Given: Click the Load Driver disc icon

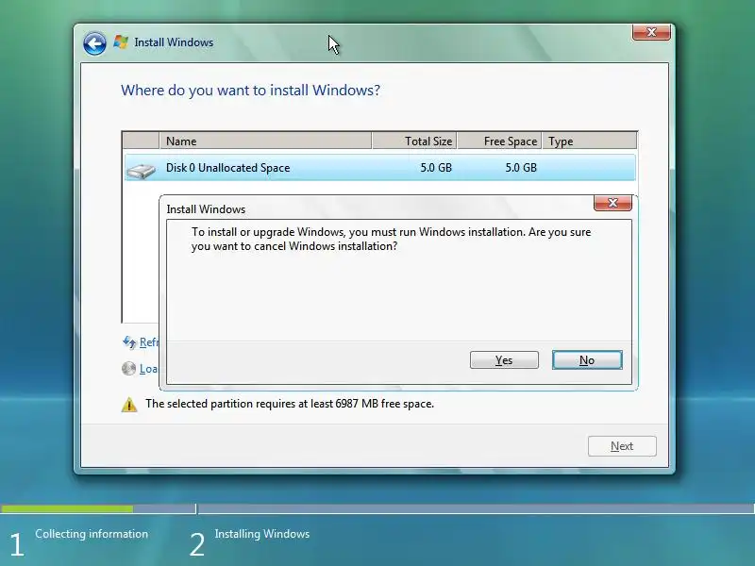Looking at the screenshot, I should pos(128,369).
